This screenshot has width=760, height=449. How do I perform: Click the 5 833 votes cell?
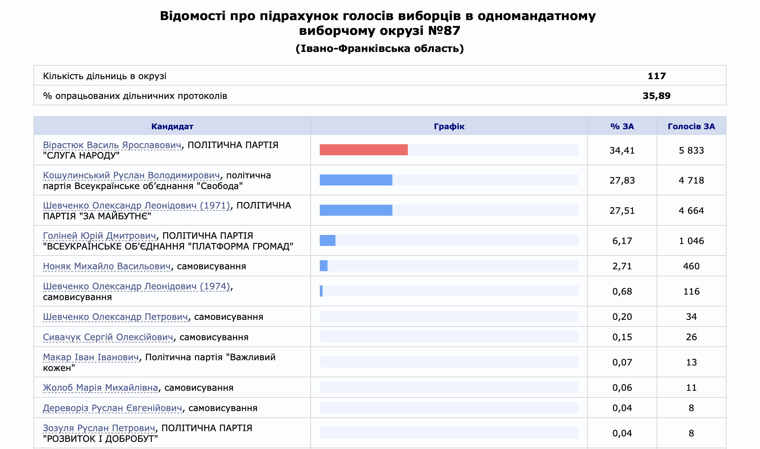tap(691, 150)
